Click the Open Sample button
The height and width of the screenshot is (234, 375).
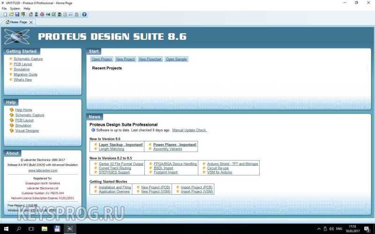176,59
